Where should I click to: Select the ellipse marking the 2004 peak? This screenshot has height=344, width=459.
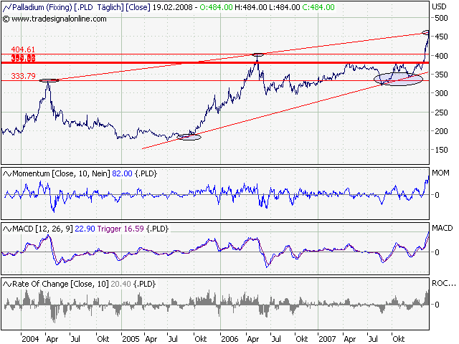(49, 80)
